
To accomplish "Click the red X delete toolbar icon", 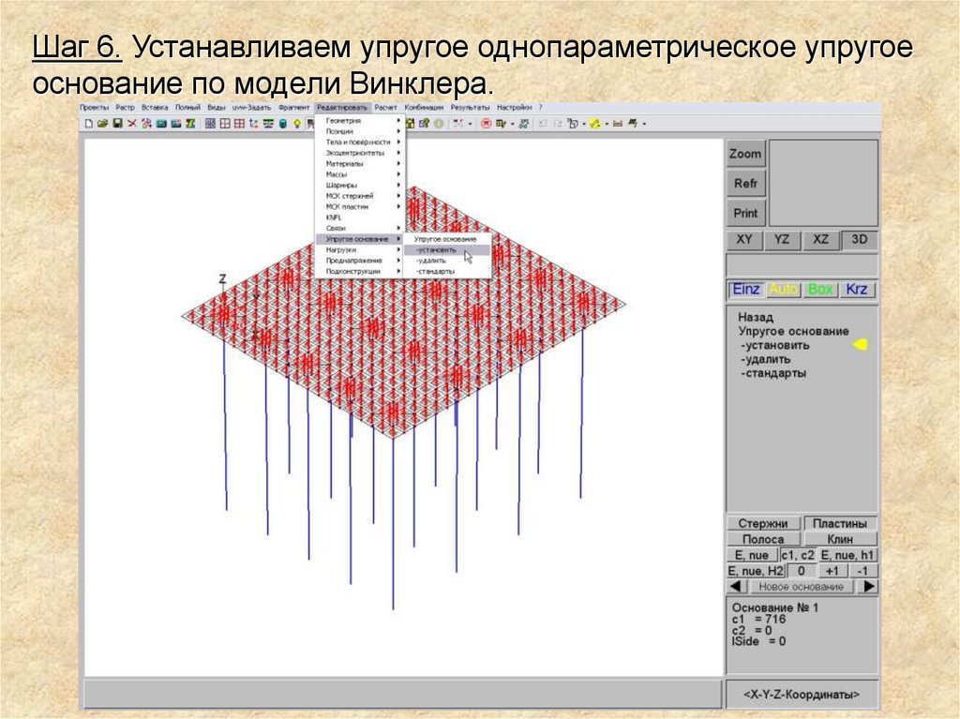I will [x=131, y=124].
